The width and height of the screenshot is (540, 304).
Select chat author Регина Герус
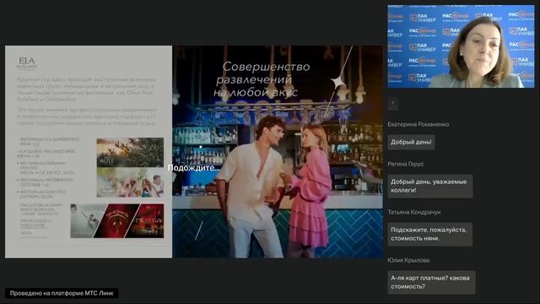[405, 164]
